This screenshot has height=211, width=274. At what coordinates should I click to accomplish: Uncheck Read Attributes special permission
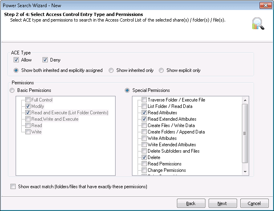[x=144, y=113]
